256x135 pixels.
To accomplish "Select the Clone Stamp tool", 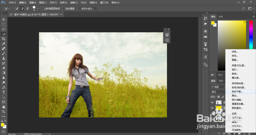I will (x=3, y=58).
